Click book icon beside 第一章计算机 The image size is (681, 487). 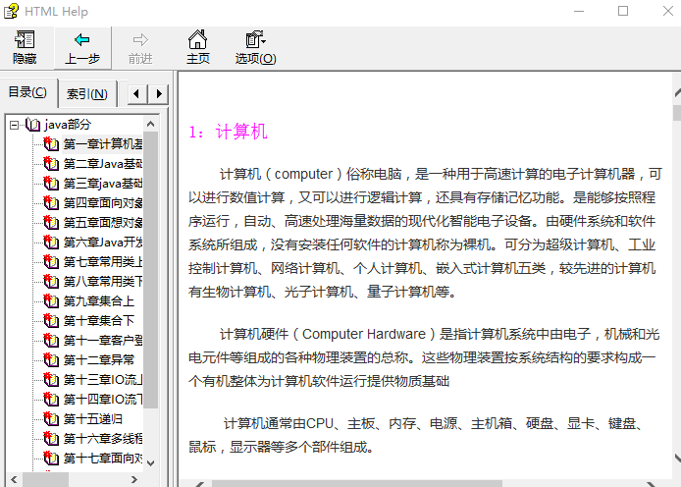pyautogui.click(x=51, y=144)
